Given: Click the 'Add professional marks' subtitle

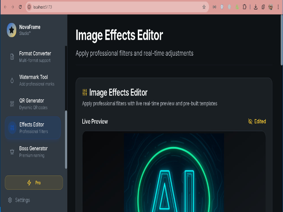Looking at the screenshot, I should click(37, 84).
